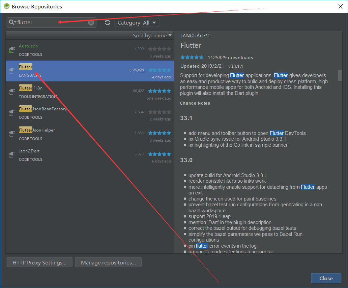Screen dimensions: 348x288
Task: Click Json2Dart's star rating
Action: tap(159, 154)
